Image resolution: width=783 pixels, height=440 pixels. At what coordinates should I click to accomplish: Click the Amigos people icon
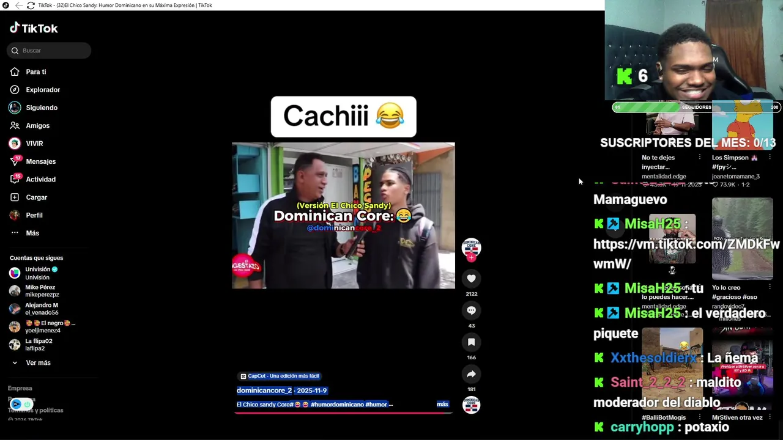point(15,125)
